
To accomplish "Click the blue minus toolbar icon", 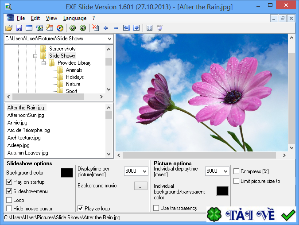I will tap(116, 28).
